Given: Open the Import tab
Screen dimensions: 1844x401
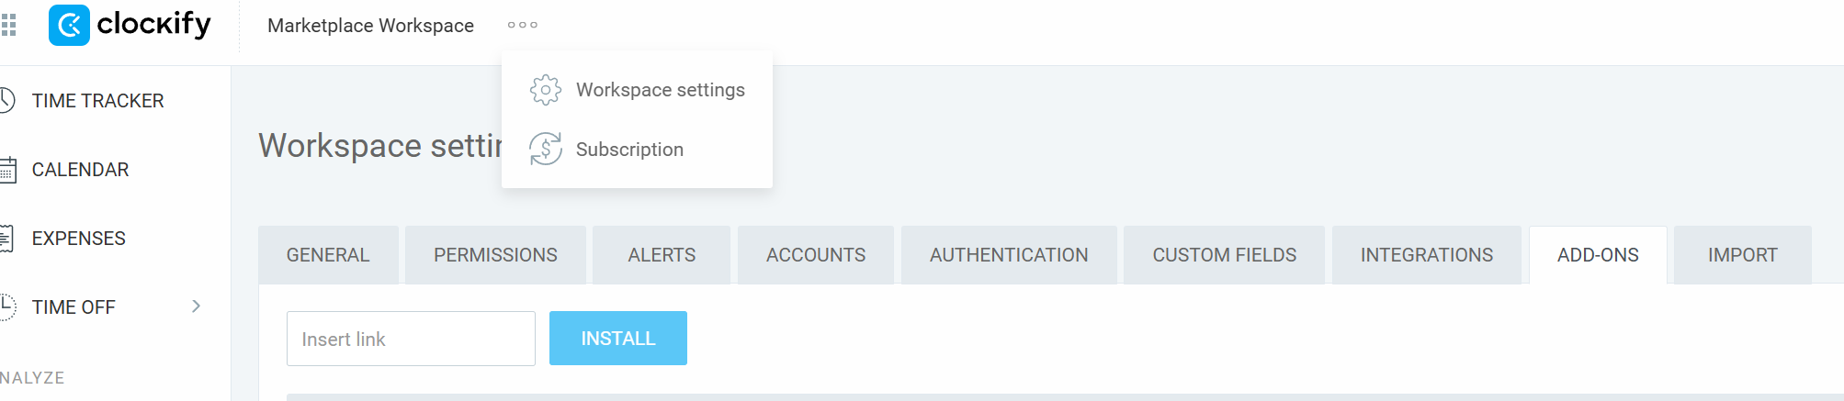Looking at the screenshot, I should point(1742,255).
